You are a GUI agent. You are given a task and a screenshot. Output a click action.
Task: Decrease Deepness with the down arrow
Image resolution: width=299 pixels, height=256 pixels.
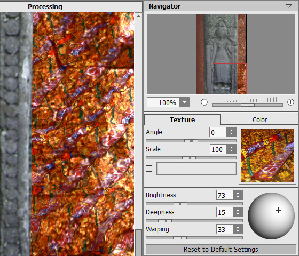click(238, 214)
